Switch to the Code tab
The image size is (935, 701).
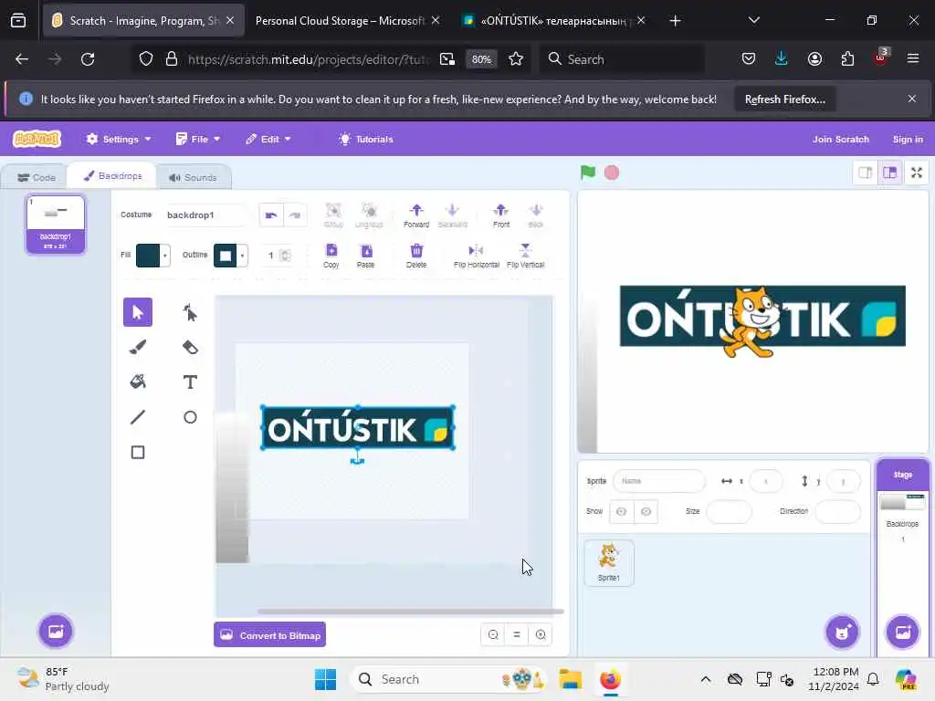[37, 178]
